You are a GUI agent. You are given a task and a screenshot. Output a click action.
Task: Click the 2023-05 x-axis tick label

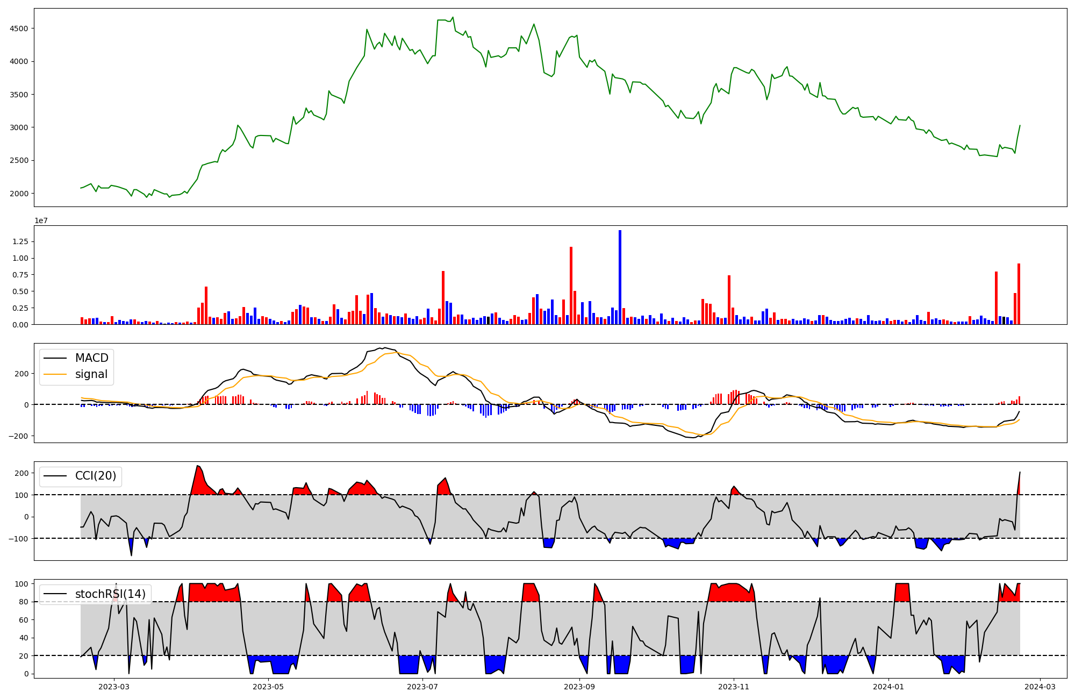click(268, 687)
